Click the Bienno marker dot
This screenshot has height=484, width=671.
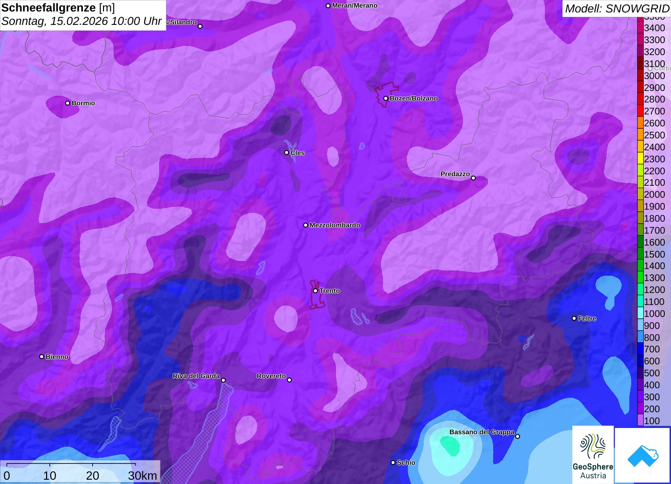pos(42,357)
